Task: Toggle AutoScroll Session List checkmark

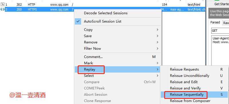Action: (78, 21)
